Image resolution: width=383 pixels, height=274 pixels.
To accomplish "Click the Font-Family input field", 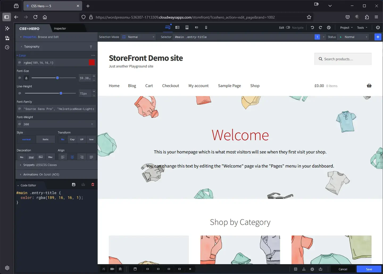I will 56,109.
